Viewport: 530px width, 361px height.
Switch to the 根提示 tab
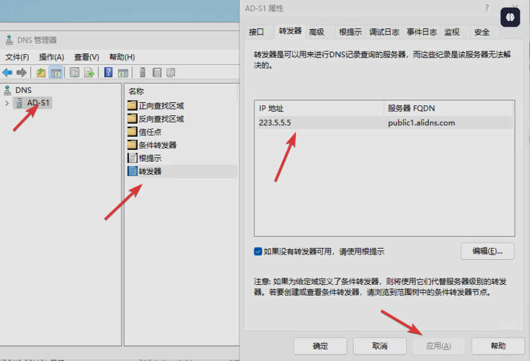pos(350,32)
